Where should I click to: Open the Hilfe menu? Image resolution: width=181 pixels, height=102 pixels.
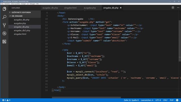click(37, 4)
